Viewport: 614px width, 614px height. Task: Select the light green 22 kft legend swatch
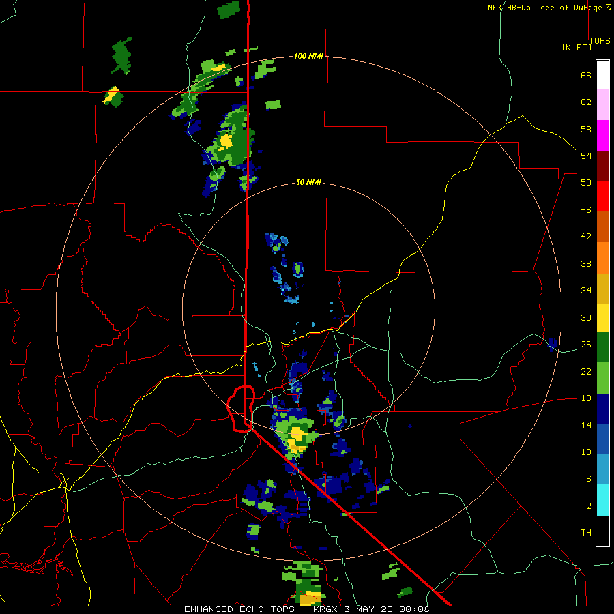pos(602,378)
